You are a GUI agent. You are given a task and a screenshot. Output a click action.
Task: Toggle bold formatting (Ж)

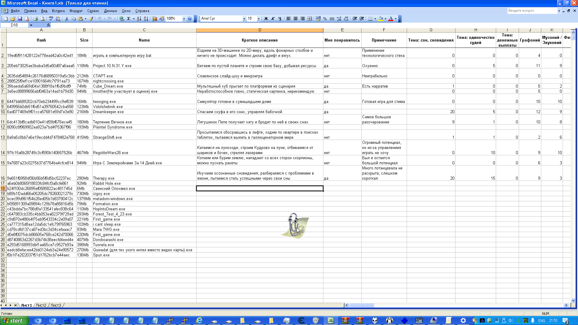pyautogui.click(x=266, y=19)
